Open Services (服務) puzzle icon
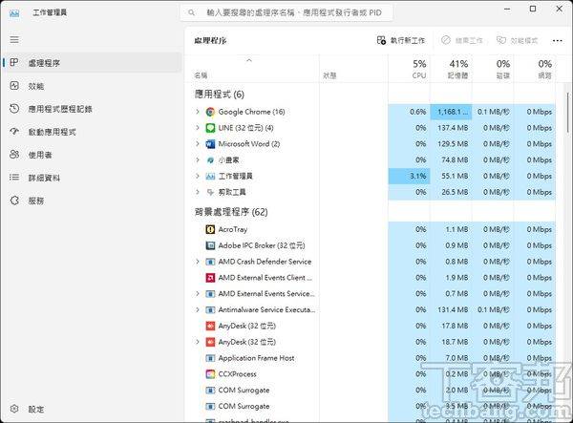This screenshot has width=573, height=423. point(14,201)
